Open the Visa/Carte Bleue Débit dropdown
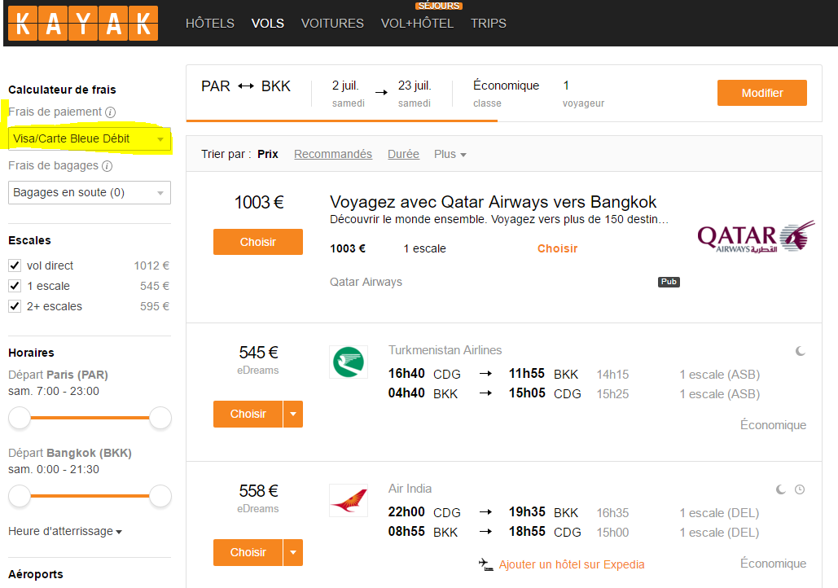 (90, 139)
